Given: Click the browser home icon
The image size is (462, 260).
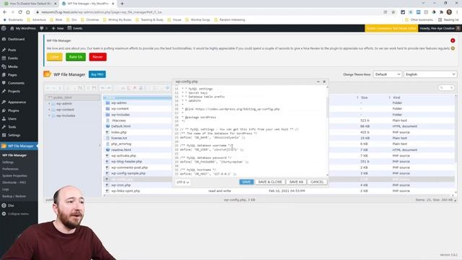Looking at the screenshot, I should (28, 12).
